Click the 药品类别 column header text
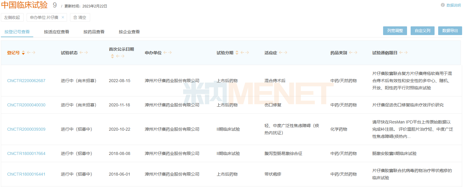The width and height of the screenshot is (463, 187). (x=339, y=53)
